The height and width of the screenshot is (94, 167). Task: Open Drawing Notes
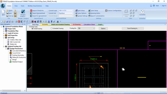94,13
